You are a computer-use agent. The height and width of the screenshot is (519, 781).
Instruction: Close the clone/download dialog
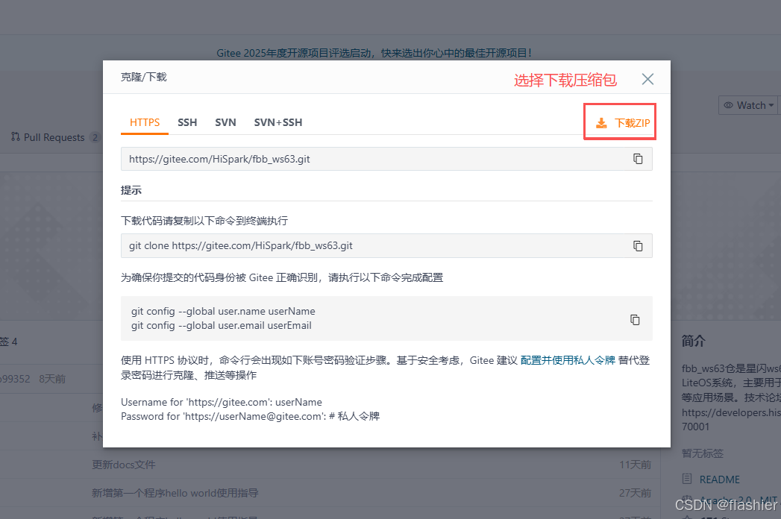pos(647,79)
